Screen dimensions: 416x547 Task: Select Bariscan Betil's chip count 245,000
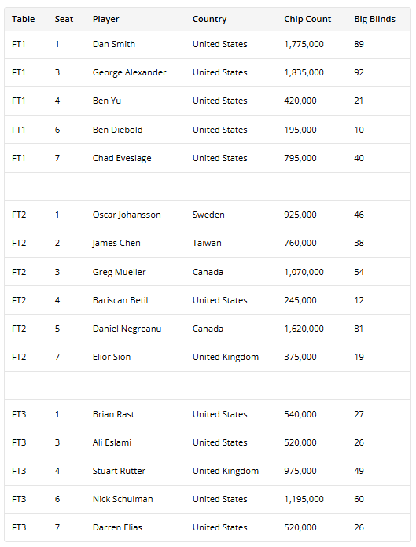pyautogui.click(x=300, y=300)
